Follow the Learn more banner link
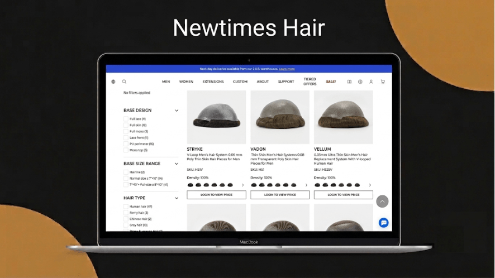 tap(287, 69)
